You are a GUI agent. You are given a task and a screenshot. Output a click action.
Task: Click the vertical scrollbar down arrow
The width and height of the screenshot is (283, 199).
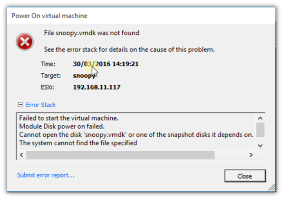click(x=260, y=146)
